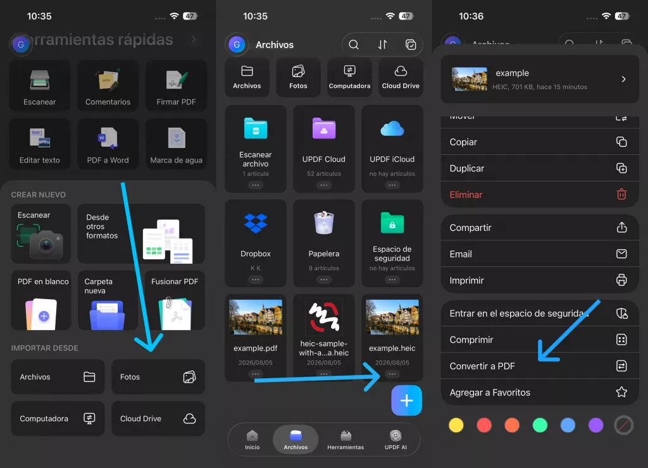Create a Carpeta nueva

(108, 300)
